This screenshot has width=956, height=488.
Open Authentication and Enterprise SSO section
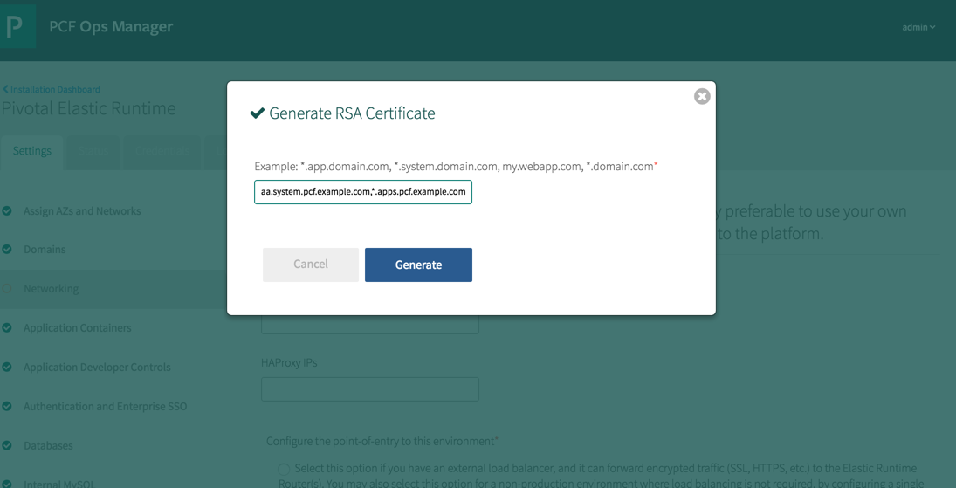point(105,407)
